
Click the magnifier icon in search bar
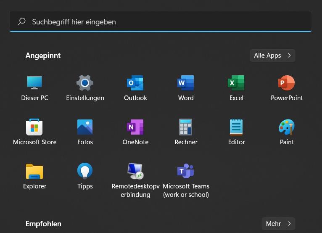tap(21, 21)
